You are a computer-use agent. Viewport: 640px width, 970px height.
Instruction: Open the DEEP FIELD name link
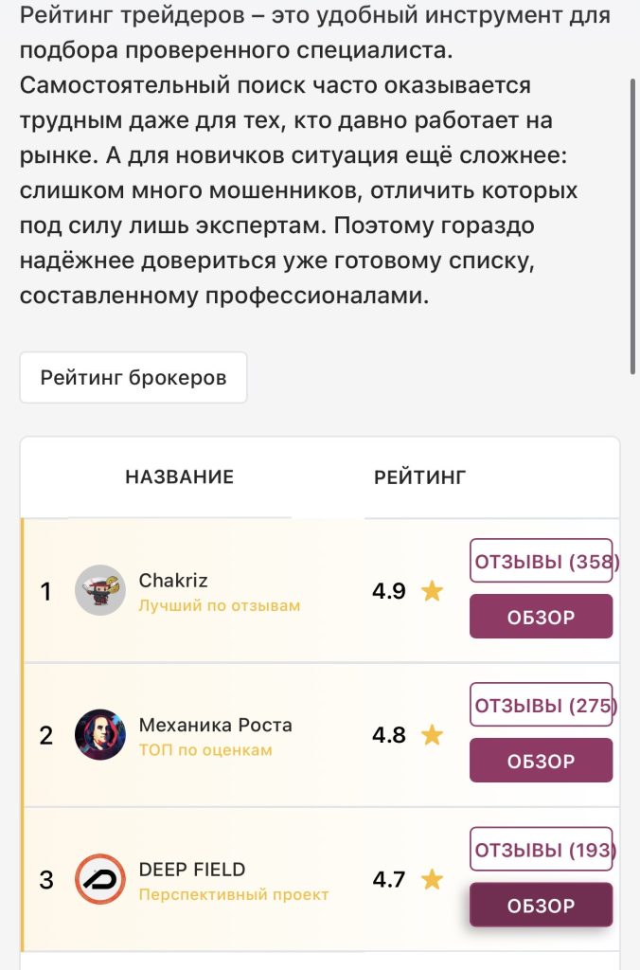click(191, 870)
